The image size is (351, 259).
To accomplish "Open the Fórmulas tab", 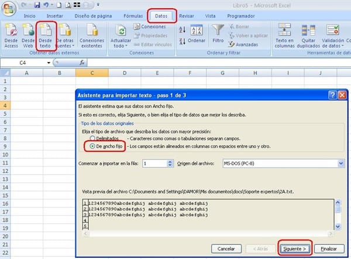I will pyautogui.click(x=133, y=16).
